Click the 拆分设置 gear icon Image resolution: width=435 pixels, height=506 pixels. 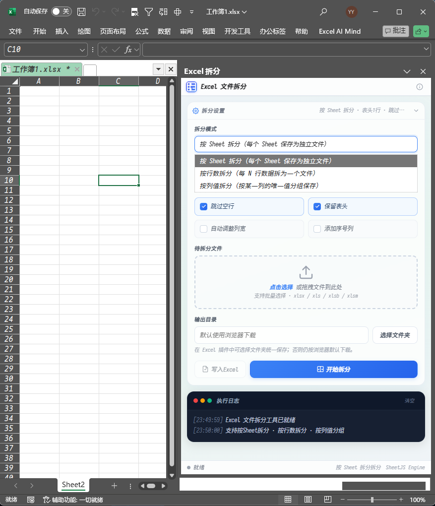point(195,111)
